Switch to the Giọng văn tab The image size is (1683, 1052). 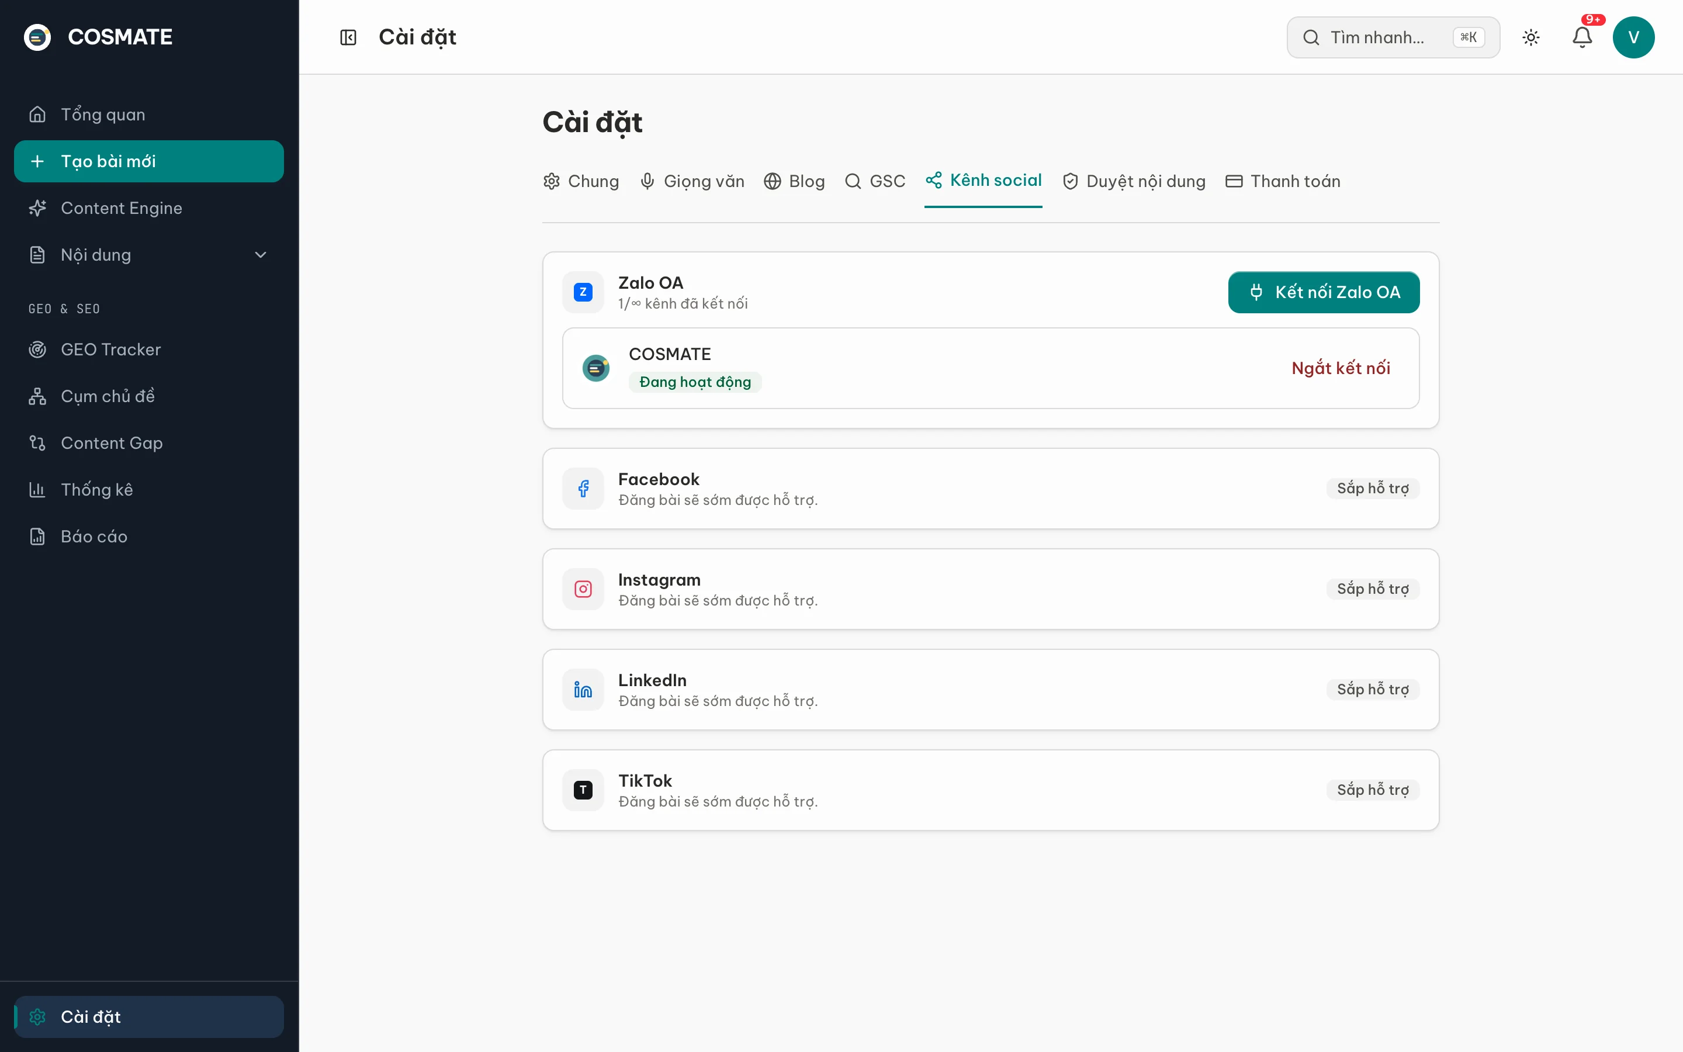pos(692,181)
